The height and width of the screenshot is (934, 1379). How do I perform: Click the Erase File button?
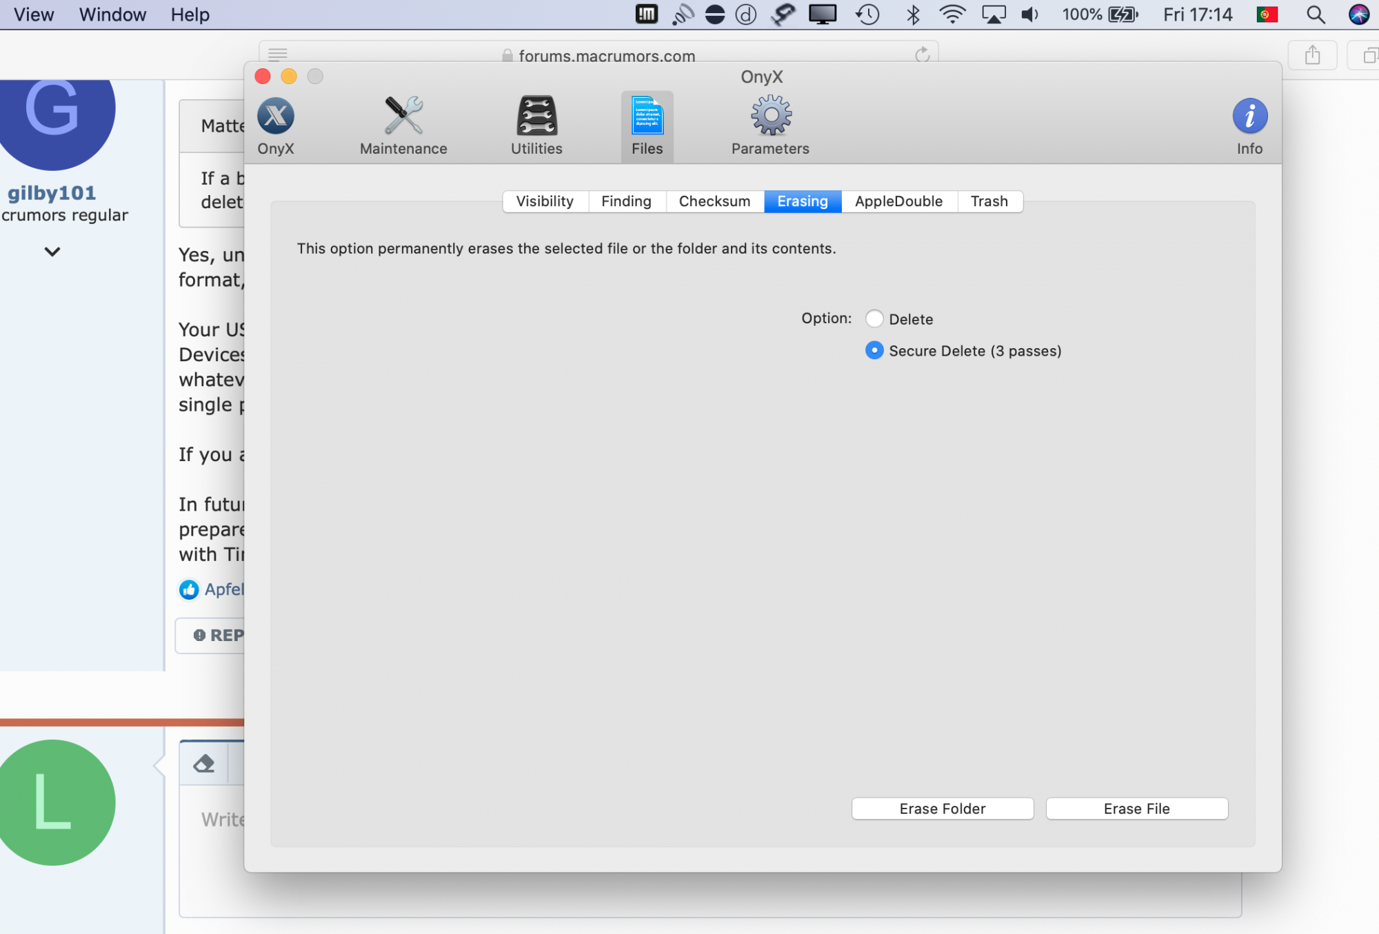click(1137, 809)
